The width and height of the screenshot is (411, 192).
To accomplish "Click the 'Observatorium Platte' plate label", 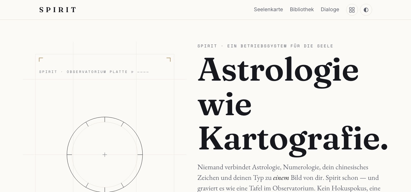I will click(97, 72).
